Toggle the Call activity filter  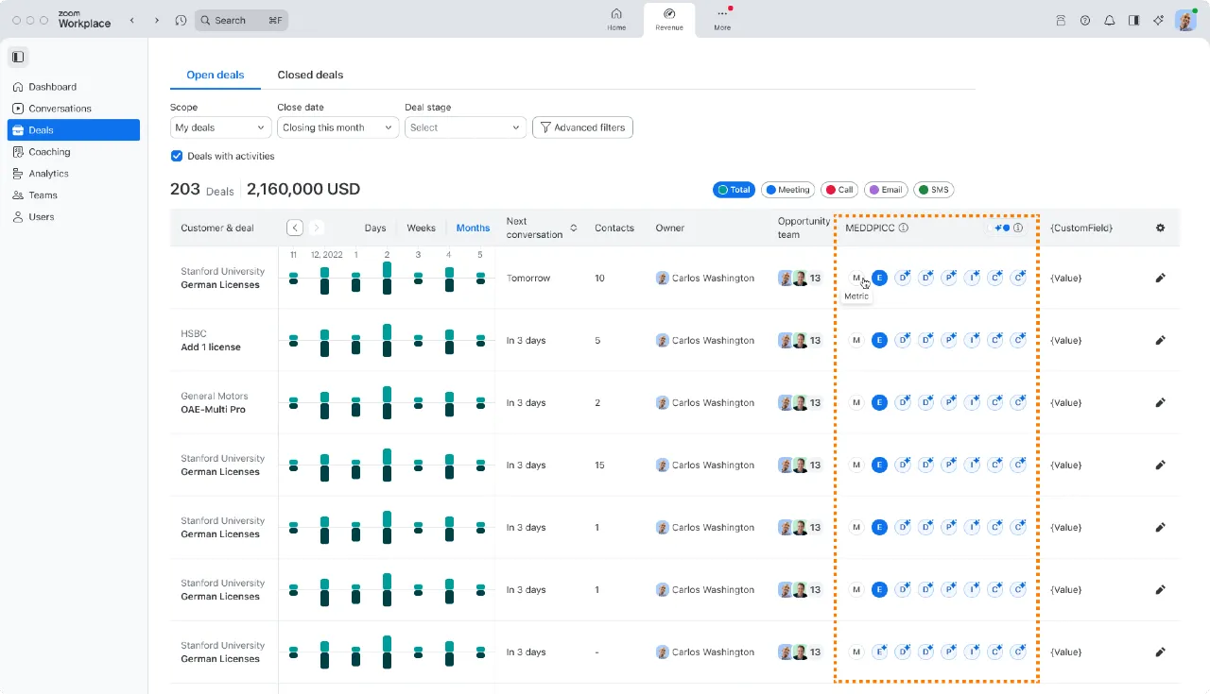pyautogui.click(x=839, y=190)
